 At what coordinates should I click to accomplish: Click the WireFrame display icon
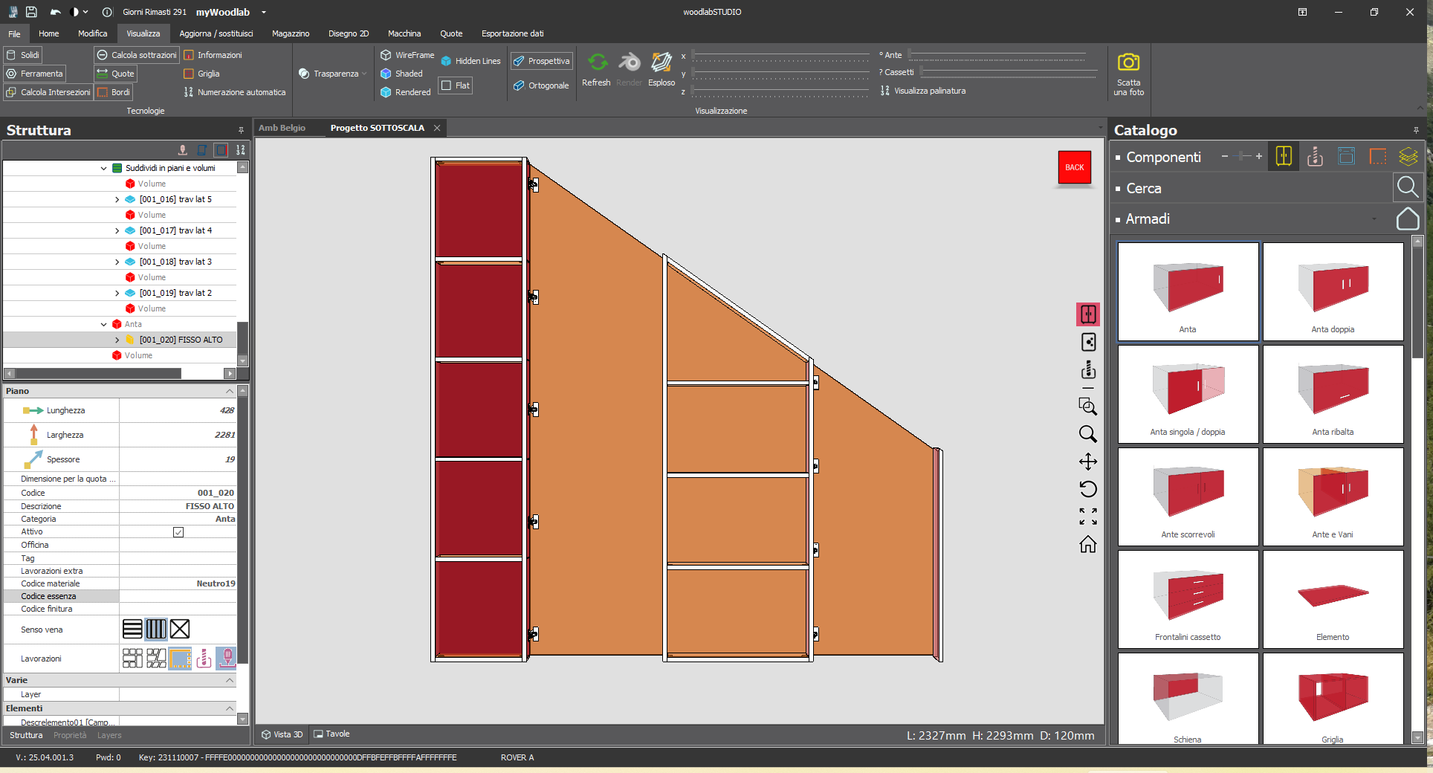pos(407,54)
